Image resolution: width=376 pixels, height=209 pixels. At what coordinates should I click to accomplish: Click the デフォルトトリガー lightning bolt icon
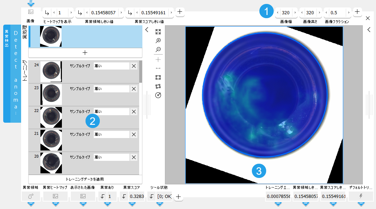click(x=361, y=196)
